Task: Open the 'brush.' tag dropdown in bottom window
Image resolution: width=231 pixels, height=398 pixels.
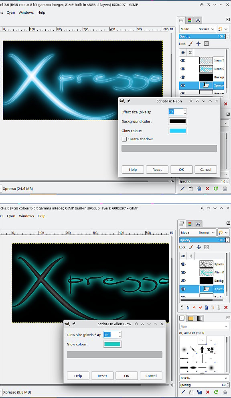Action: point(204,377)
